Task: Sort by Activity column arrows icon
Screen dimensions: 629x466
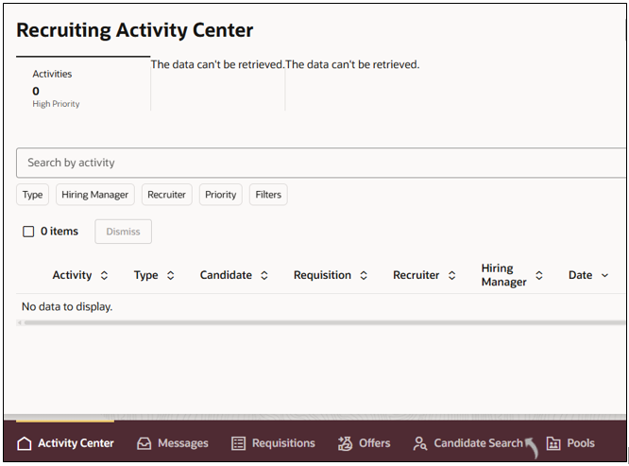Action: pos(104,276)
